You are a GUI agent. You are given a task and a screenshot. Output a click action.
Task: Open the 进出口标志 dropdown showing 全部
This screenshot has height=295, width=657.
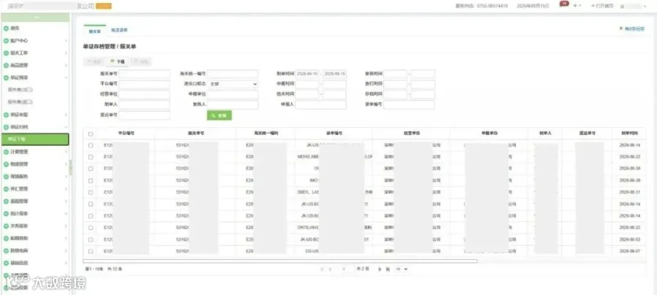(x=233, y=84)
